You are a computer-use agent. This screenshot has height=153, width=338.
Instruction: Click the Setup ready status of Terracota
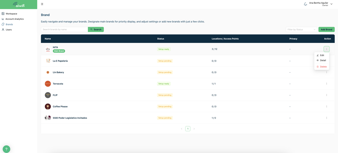(x=164, y=84)
